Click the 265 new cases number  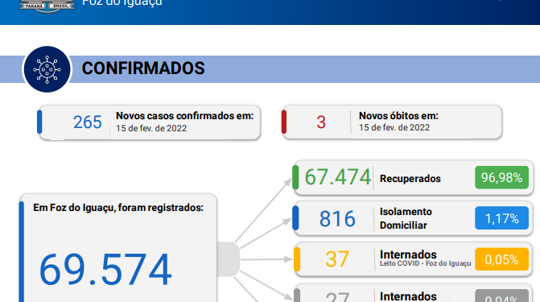(88, 122)
